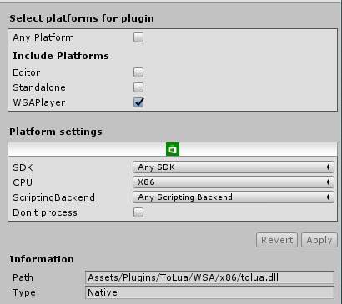Screen dimensions: 342x304
Task: Uncheck the WSAPlayer checkbox
Action: pos(138,102)
